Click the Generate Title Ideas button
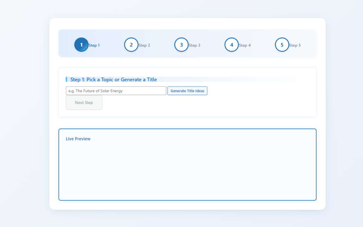The width and height of the screenshot is (363, 227). pos(187,91)
